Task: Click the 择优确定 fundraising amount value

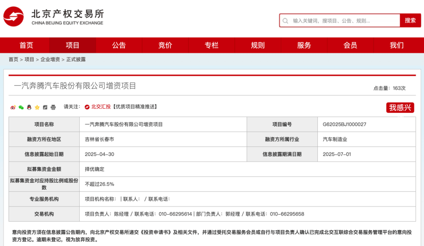Action: (x=94, y=169)
